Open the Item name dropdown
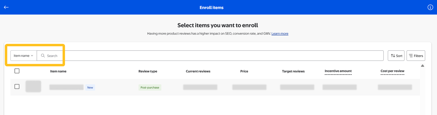This screenshot has width=437, height=115. [23, 56]
